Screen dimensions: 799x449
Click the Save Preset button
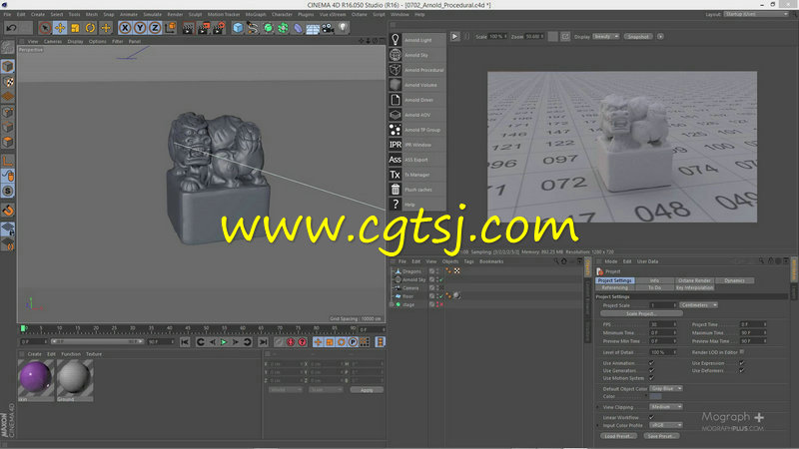click(661, 436)
